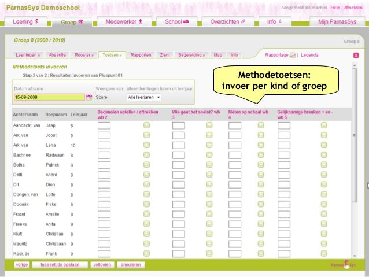This screenshot has height=277, width=369.
Task: Expand the Rooster submenu tab
Action: tap(84, 55)
